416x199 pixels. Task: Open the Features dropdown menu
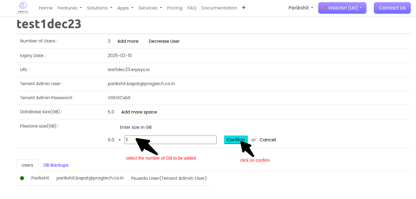(69, 8)
